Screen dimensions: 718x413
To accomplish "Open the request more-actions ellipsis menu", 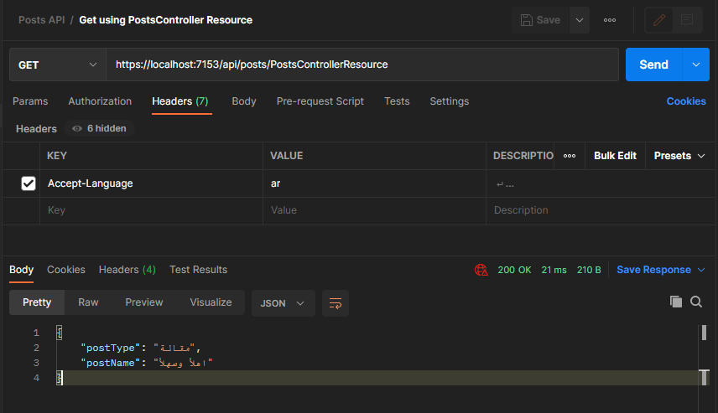I will coord(610,20).
